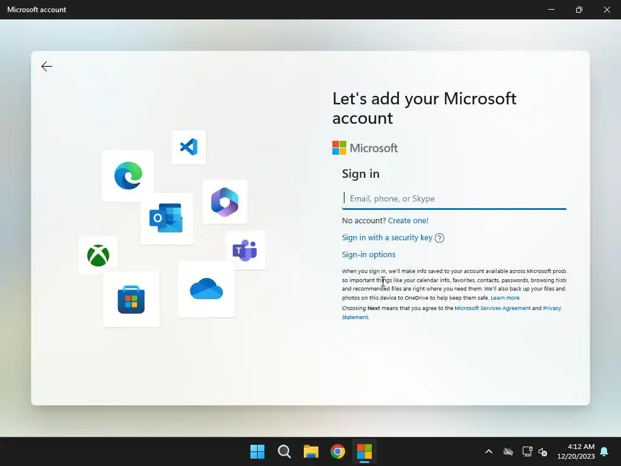Click the Xbox icon tile
This screenshot has width=621, height=466.
tap(98, 255)
